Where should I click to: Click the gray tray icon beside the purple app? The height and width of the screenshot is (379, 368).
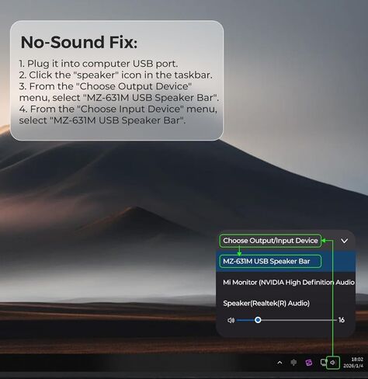293,363
